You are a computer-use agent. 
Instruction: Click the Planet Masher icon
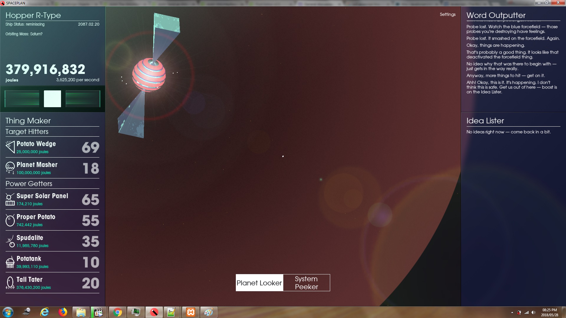tap(10, 168)
